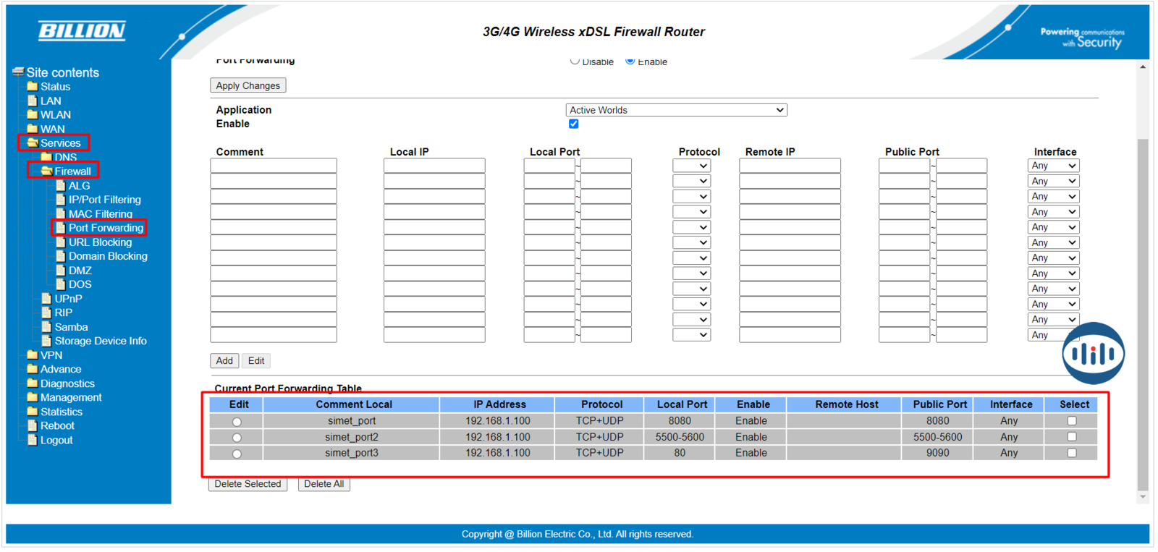This screenshot has width=1158, height=552.
Task: Open the first row Protocol dropdown
Action: 691,166
